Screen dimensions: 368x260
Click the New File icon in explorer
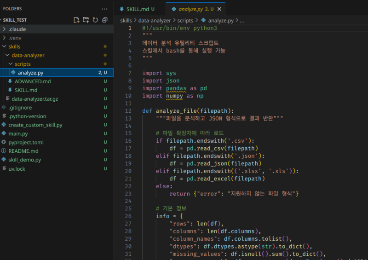pyautogui.click(x=77, y=20)
